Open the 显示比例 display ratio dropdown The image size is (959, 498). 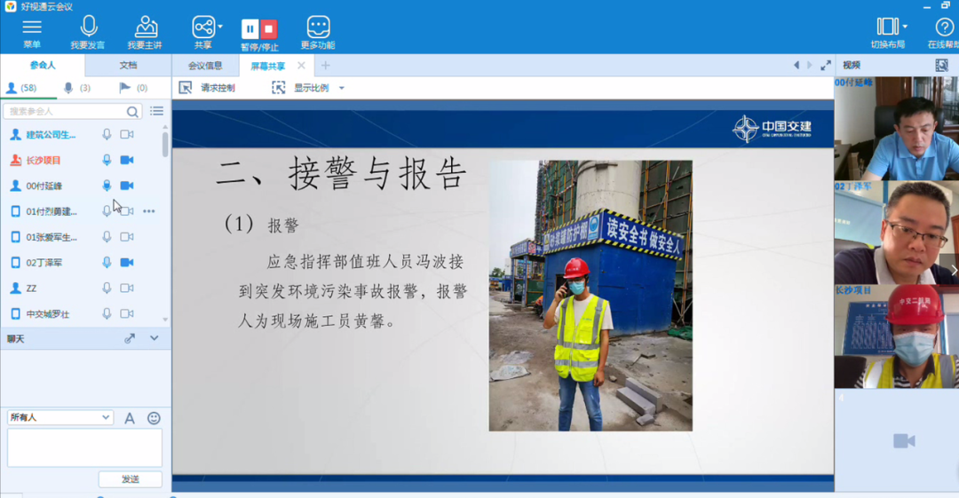[x=341, y=88]
